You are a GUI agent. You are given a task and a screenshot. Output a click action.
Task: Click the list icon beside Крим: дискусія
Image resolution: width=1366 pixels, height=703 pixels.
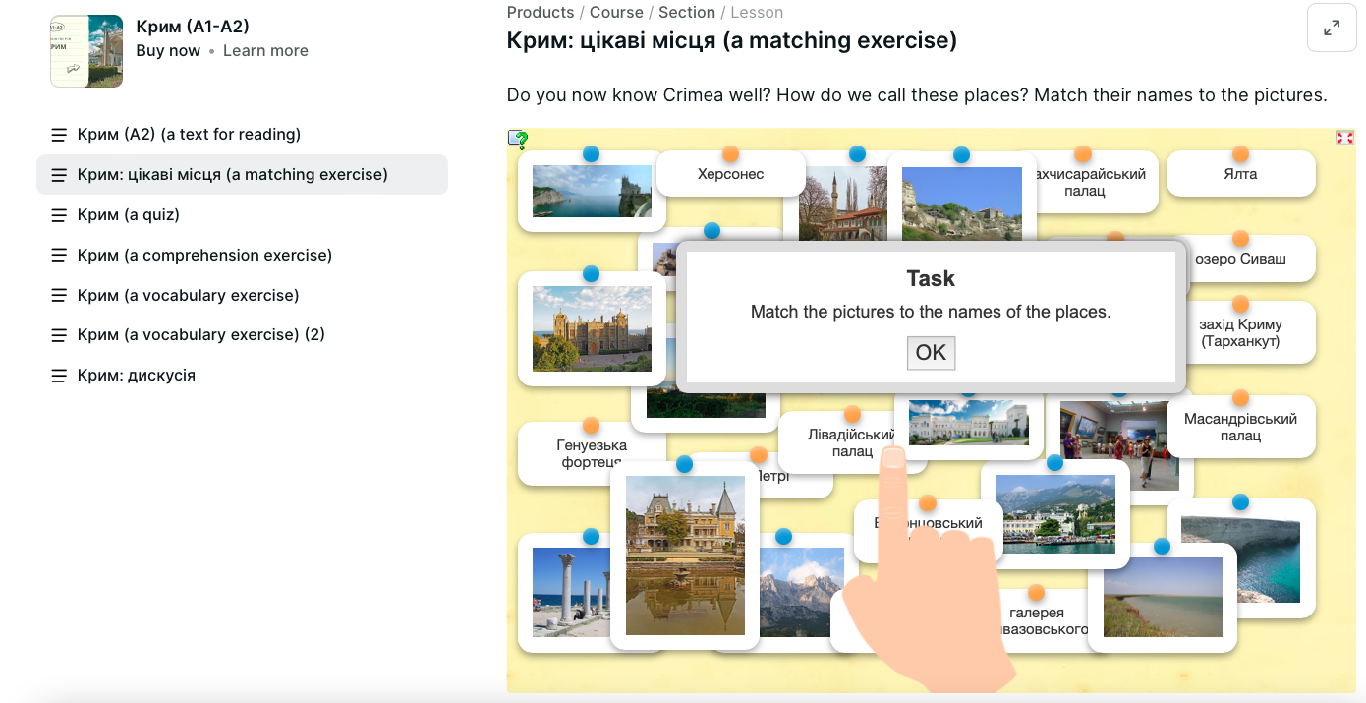[59, 375]
